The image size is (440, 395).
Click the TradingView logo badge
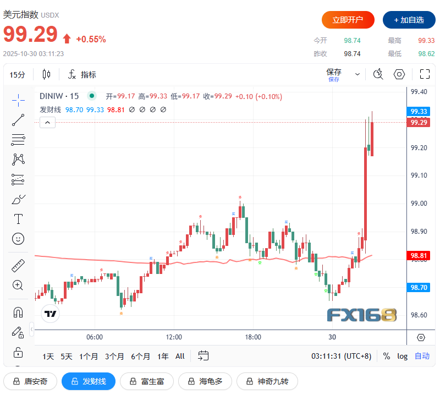point(51,314)
